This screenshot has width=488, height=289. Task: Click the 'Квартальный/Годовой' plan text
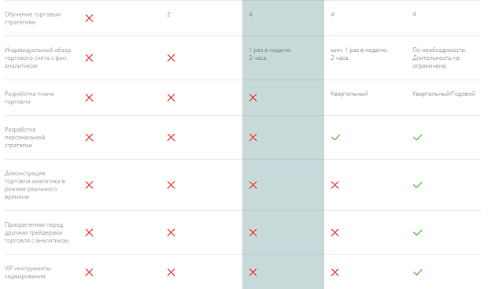(443, 94)
